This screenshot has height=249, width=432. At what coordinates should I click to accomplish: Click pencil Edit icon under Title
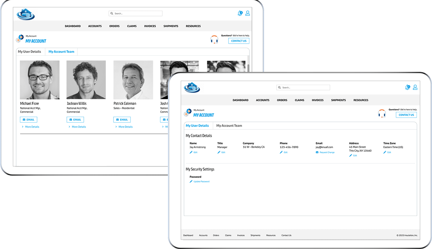pyautogui.click(x=219, y=152)
